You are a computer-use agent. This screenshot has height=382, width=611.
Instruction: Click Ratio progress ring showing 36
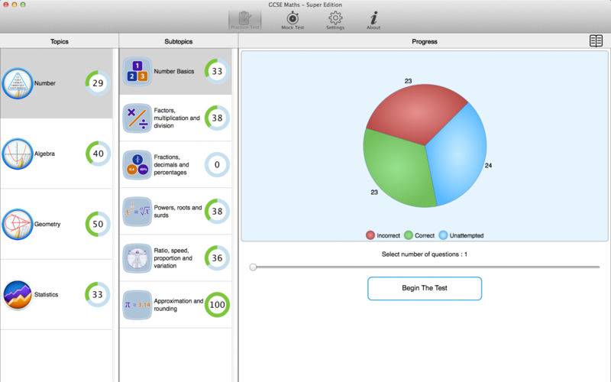[x=217, y=258]
